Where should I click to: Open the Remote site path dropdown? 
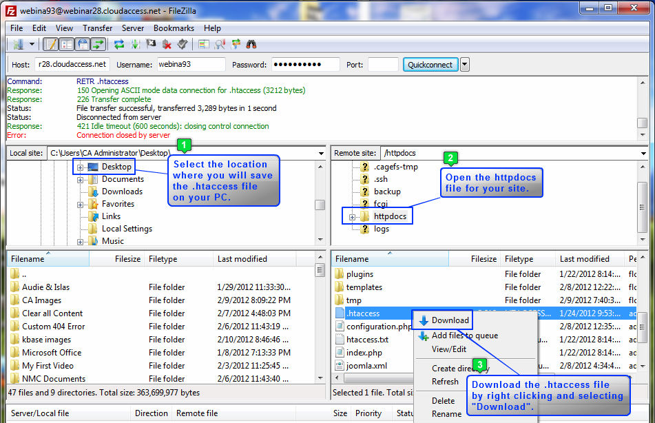coord(643,154)
